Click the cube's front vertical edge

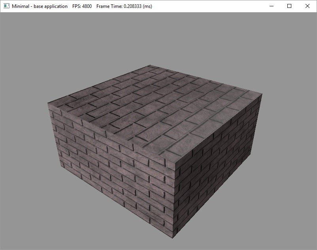coord(172,198)
